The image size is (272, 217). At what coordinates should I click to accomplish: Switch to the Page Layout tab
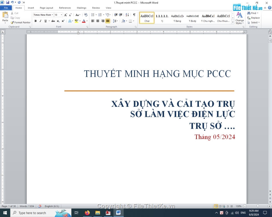(46, 8)
